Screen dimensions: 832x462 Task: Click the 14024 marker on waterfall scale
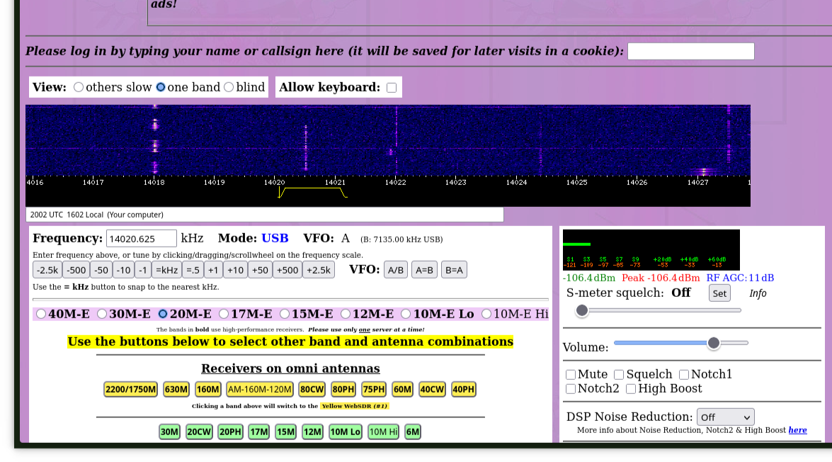(x=516, y=182)
